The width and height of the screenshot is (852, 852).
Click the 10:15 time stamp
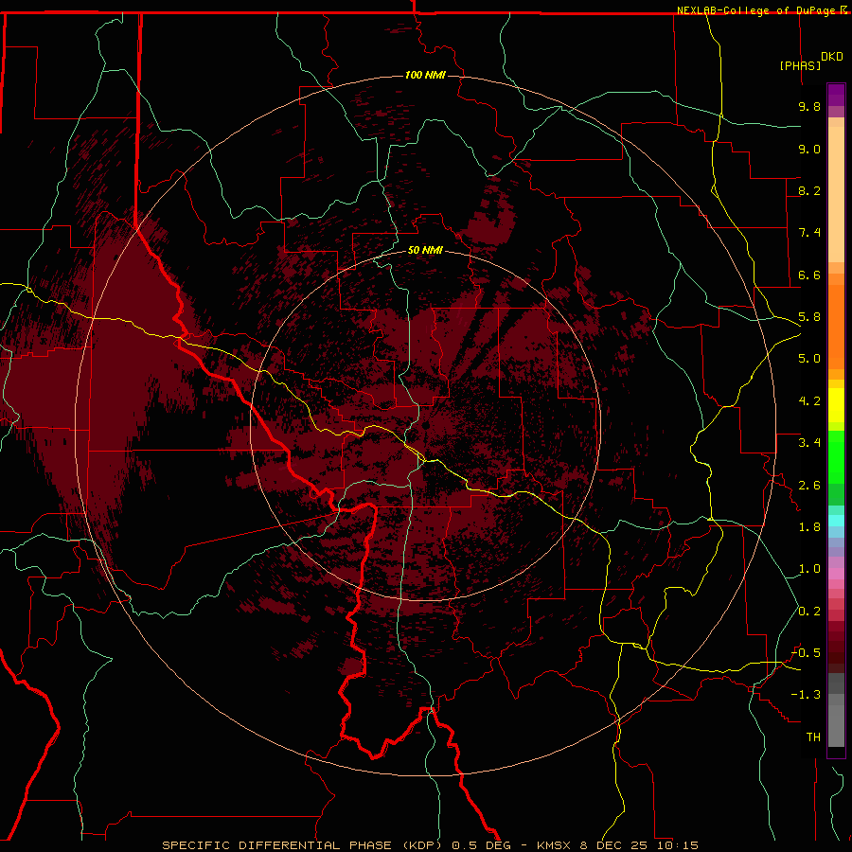tap(677, 845)
